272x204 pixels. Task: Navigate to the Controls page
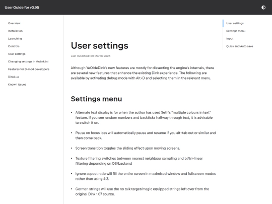pyautogui.click(x=14, y=46)
